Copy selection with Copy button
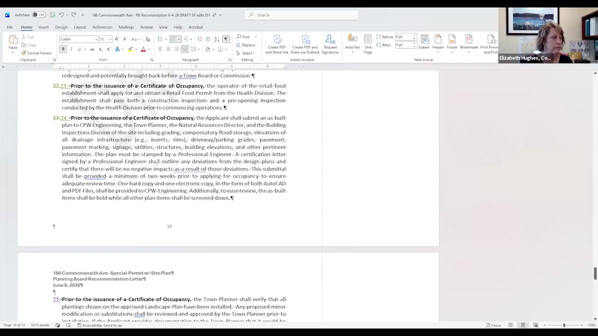 [x=28, y=45]
